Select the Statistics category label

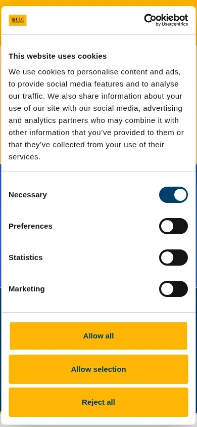click(x=26, y=258)
